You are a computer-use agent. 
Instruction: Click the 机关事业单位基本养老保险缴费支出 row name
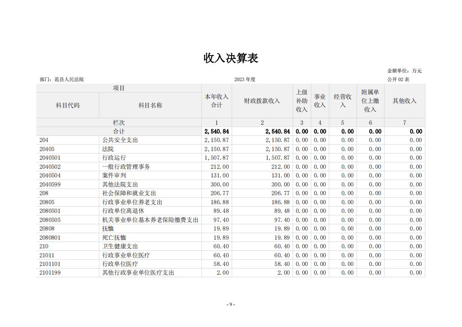[150, 220]
